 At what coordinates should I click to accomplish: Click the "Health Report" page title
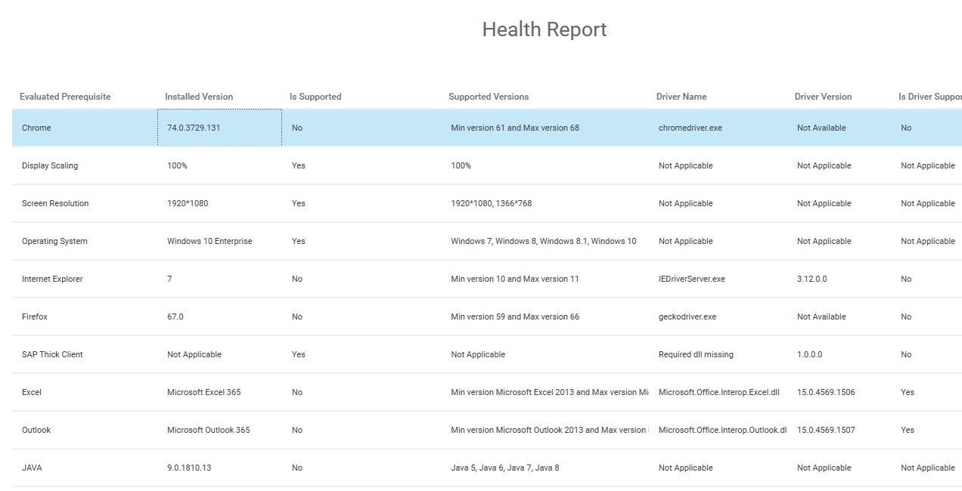545,29
